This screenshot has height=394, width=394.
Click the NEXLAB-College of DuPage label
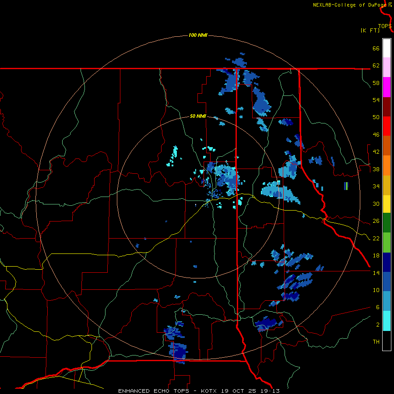tap(349, 5)
